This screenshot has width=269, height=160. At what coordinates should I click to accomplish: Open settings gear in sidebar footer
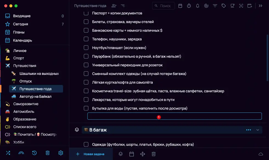tap(61, 153)
